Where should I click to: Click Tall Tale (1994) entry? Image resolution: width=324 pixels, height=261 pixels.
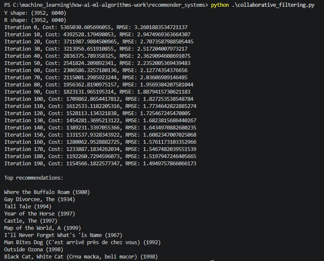27,206
